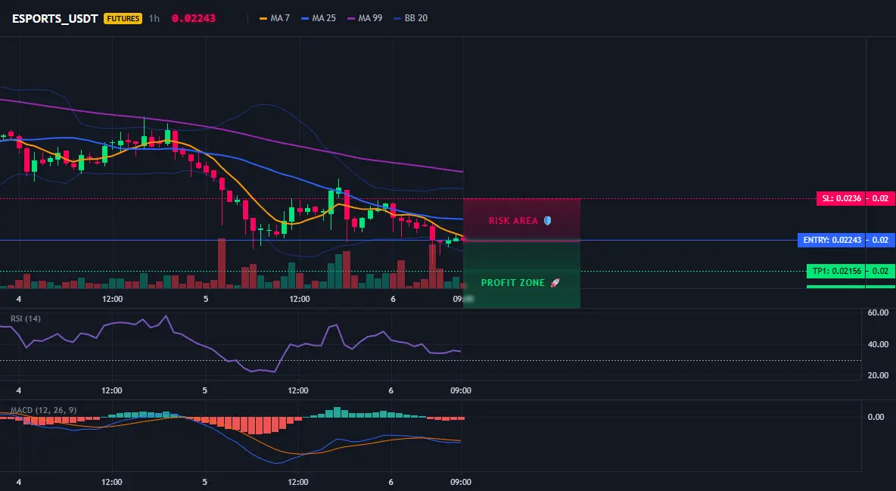The height and width of the screenshot is (491, 896).
Task: Toggle the MA 25 legend entry
Action: (319, 18)
